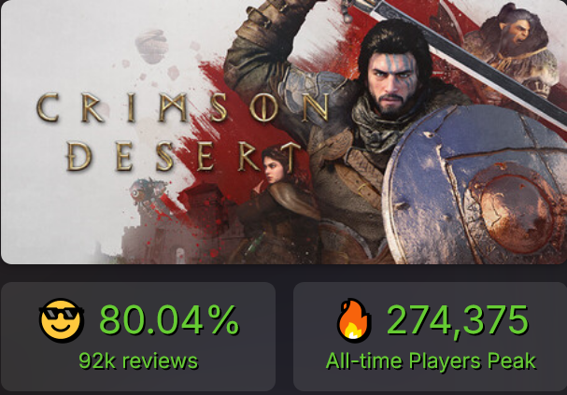Click the fire emoji icon

click(354, 320)
